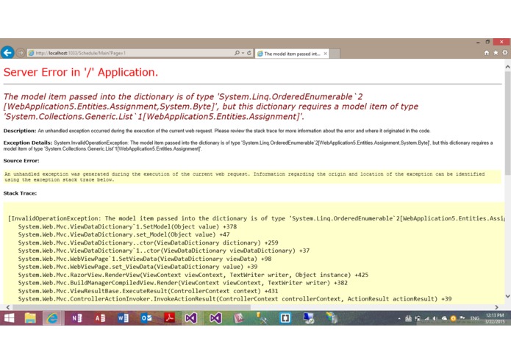Open the red slanted-page taskbar app
The width and height of the screenshot is (511, 363).
[x=239, y=318]
